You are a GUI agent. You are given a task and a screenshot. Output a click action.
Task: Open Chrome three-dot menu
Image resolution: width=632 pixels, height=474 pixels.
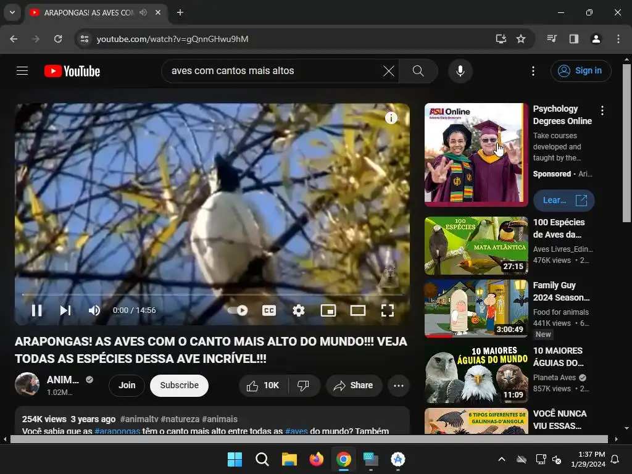[x=618, y=39]
